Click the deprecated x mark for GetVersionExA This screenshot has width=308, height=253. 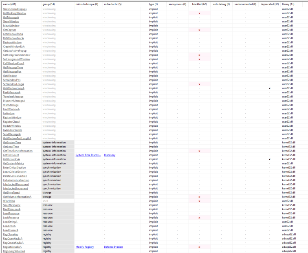[x=270, y=159]
